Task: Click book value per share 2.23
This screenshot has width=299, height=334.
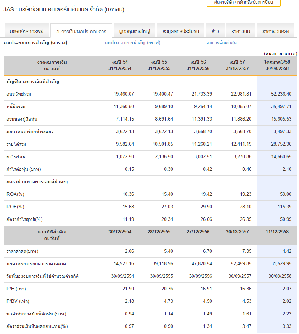Action: (x=287, y=314)
